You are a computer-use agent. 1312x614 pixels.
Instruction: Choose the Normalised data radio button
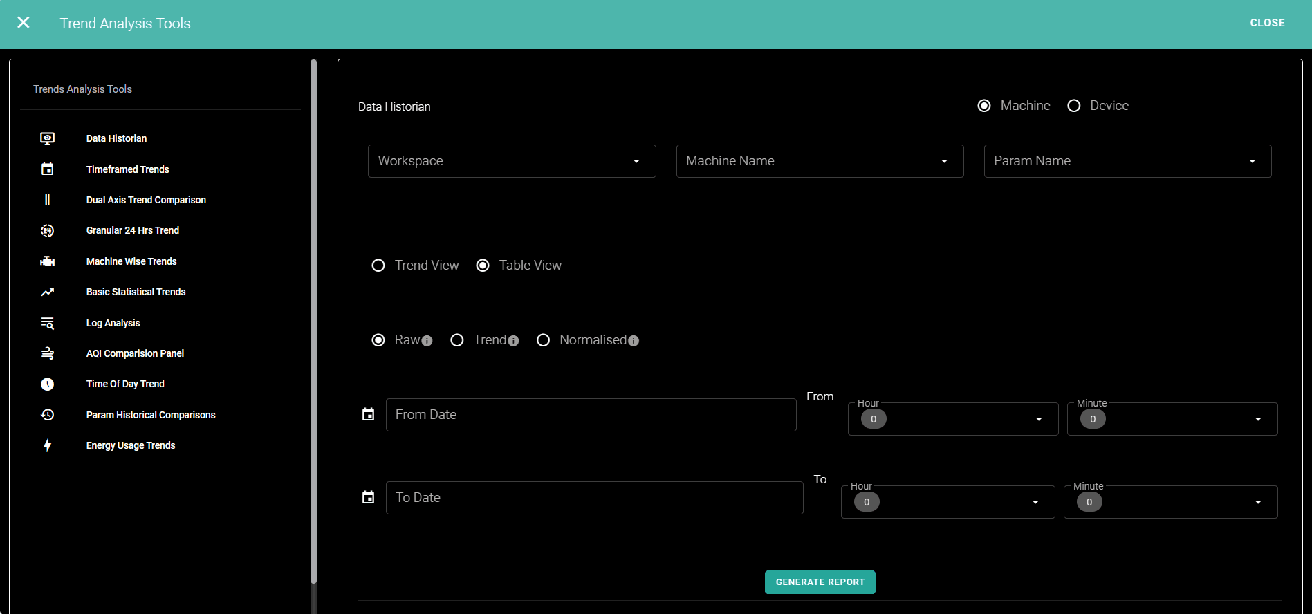point(544,340)
